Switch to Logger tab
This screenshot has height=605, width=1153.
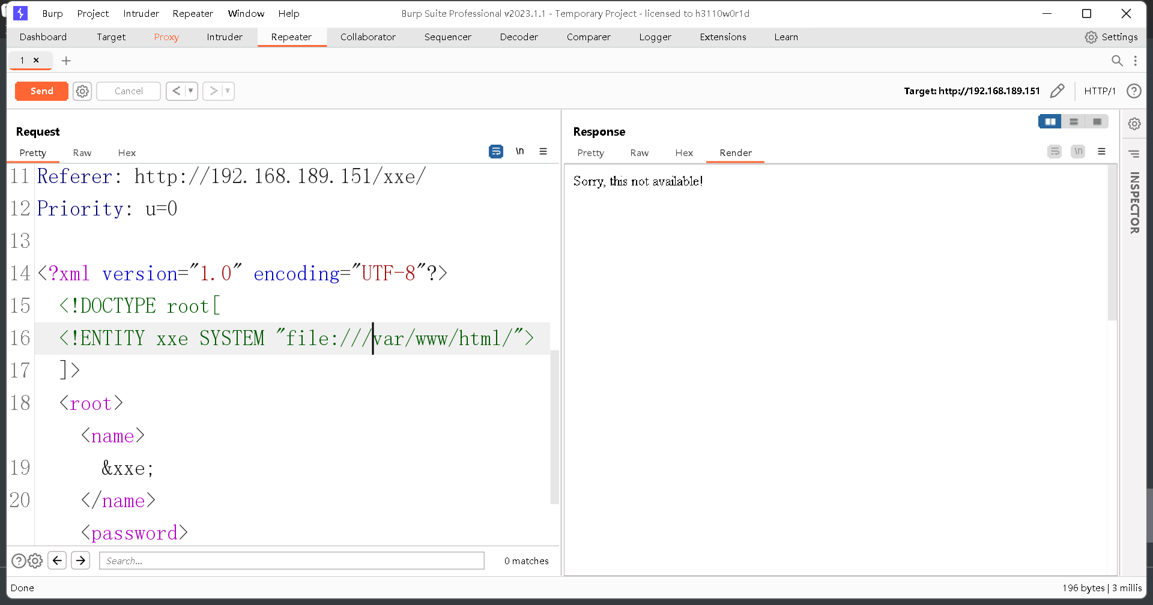click(655, 37)
